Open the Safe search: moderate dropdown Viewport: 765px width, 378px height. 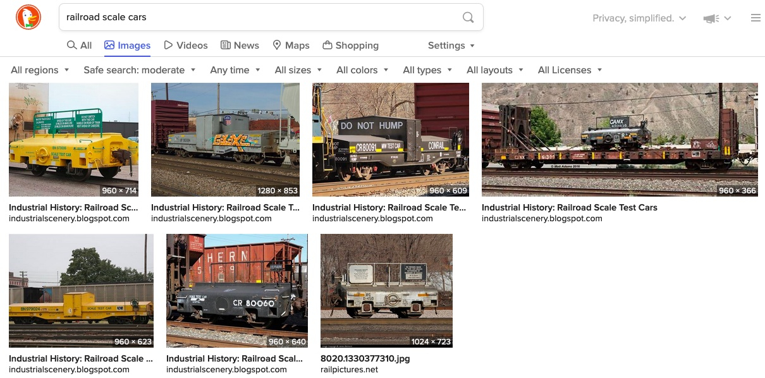click(140, 70)
